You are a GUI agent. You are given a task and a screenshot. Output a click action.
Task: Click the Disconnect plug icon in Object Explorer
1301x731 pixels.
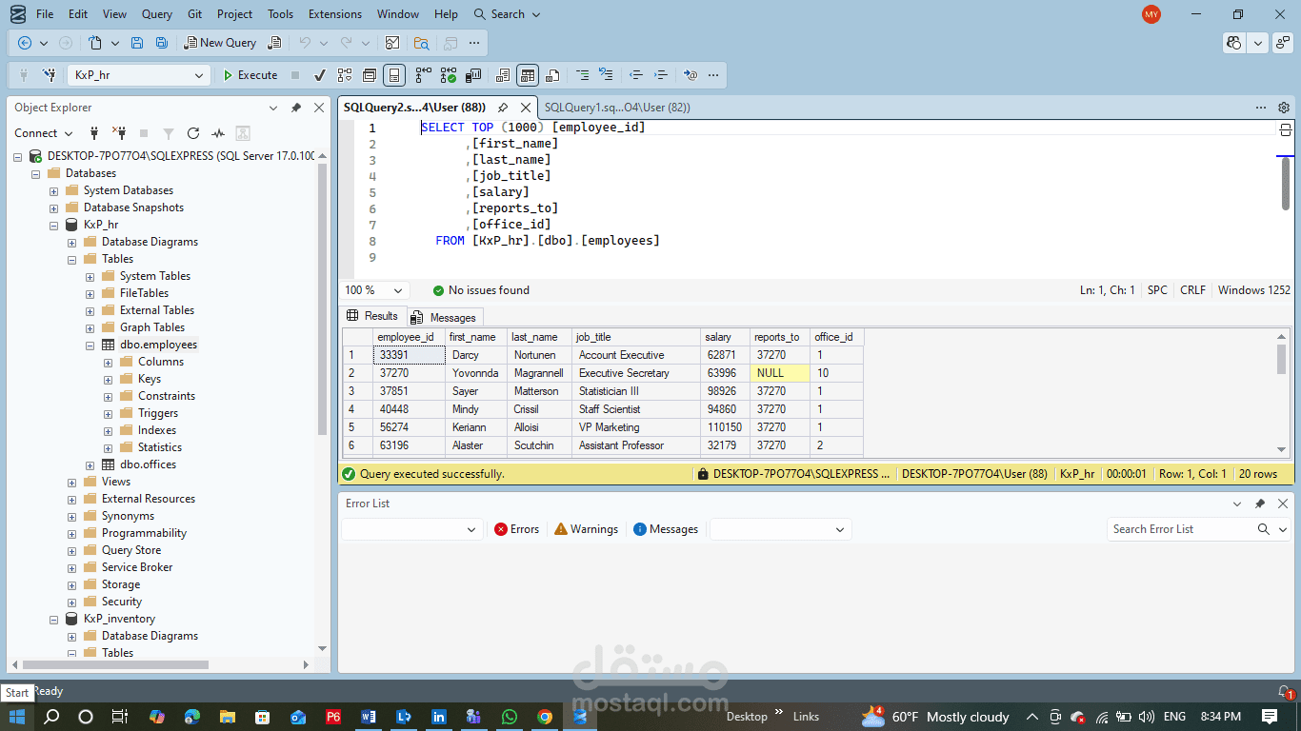pyautogui.click(x=119, y=133)
